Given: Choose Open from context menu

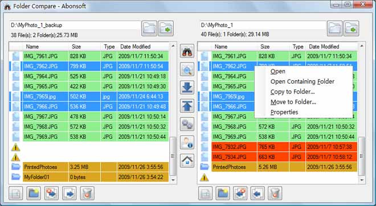Looking at the screenshot, I should [277, 71].
